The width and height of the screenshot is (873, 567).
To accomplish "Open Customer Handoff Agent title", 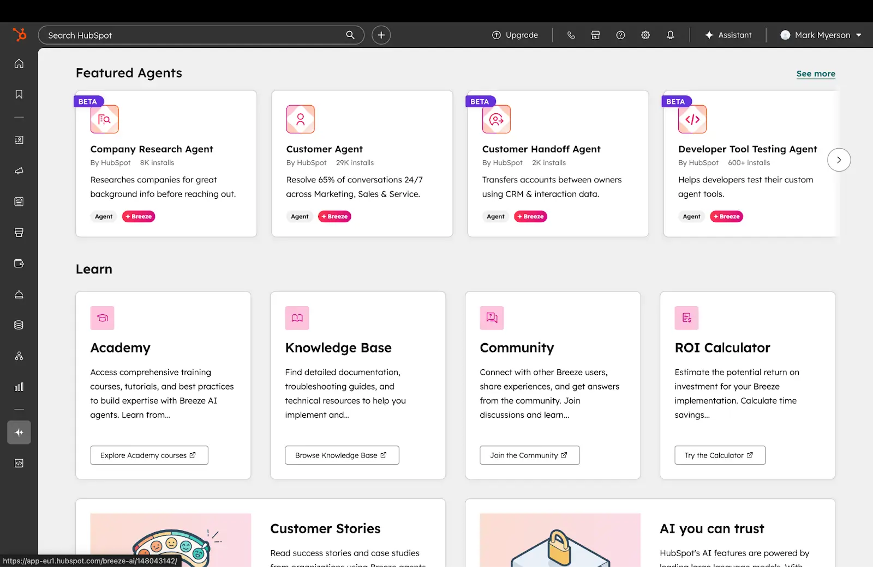I will click(x=541, y=149).
